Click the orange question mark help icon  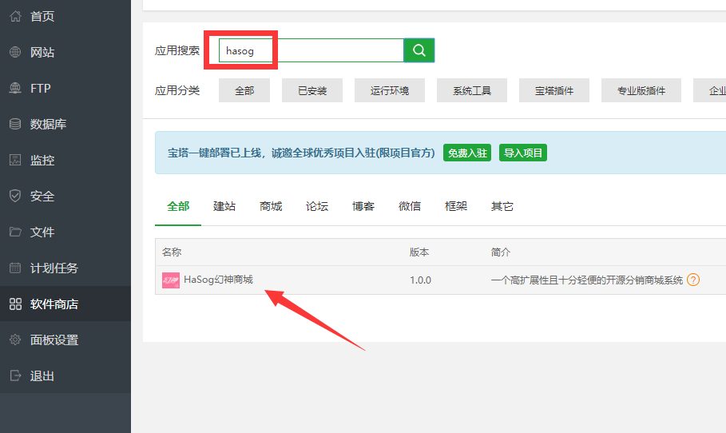[x=693, y=280]
